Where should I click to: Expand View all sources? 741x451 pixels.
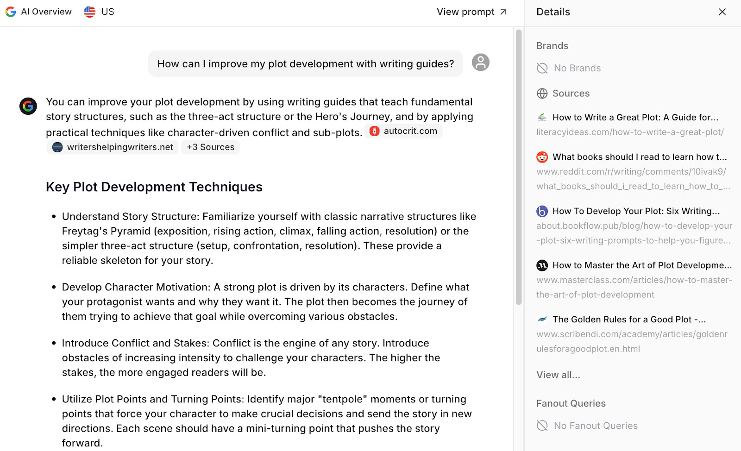point(558,375)
